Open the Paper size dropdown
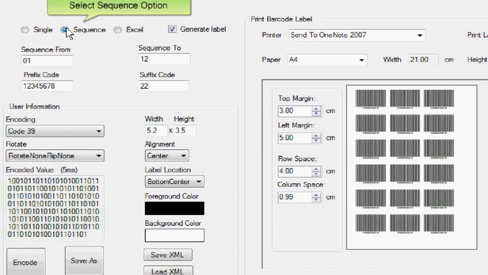Screen dimensions: 488x275 [327, 60]
